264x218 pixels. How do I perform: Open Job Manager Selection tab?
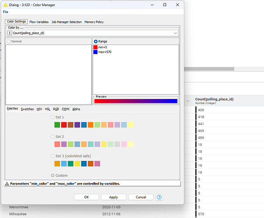pyautogui.click(x=66, y=22)
